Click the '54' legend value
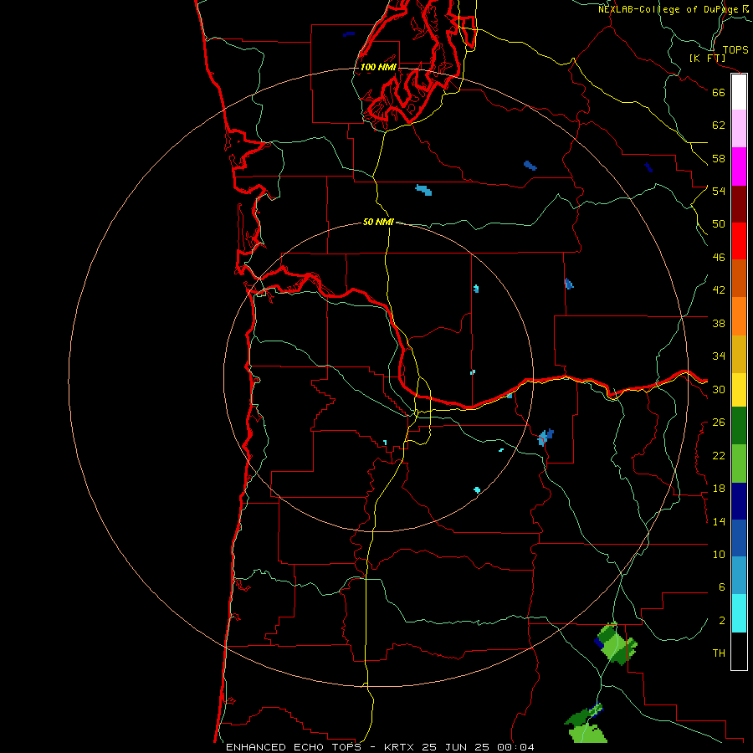This screenshot has width=753, height=753. [719, 191]
